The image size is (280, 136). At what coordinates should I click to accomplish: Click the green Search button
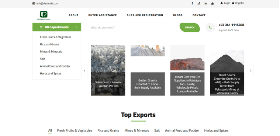[x=190, y=28]
